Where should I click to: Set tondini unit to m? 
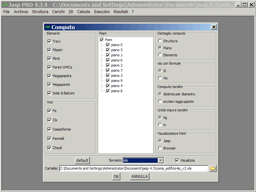click(x=160, y=125)
